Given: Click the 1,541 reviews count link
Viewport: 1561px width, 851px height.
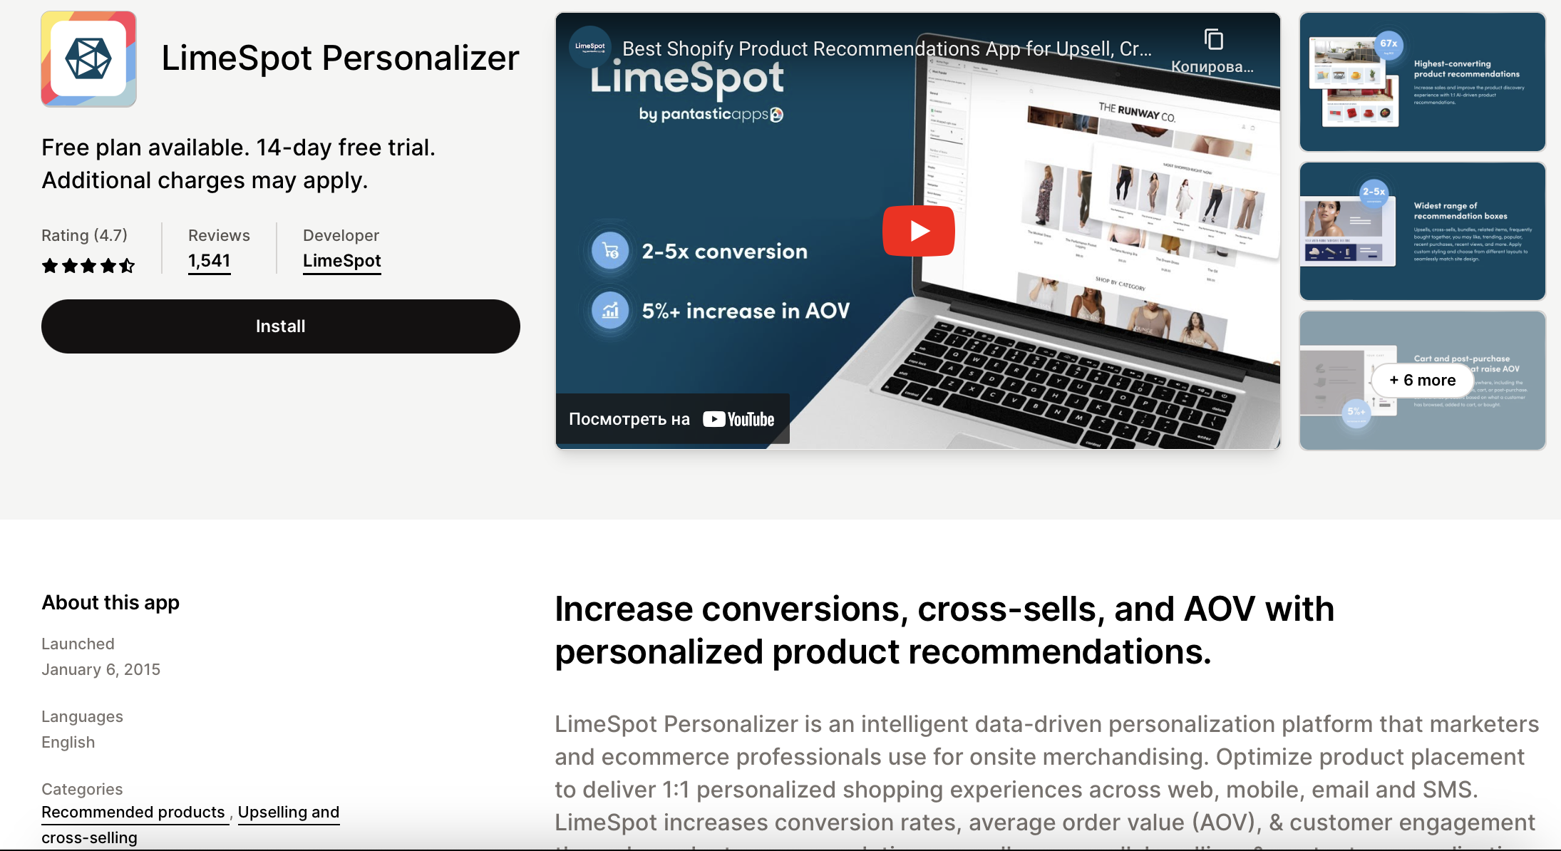Looking at the screenshot, I should [210, 261].
